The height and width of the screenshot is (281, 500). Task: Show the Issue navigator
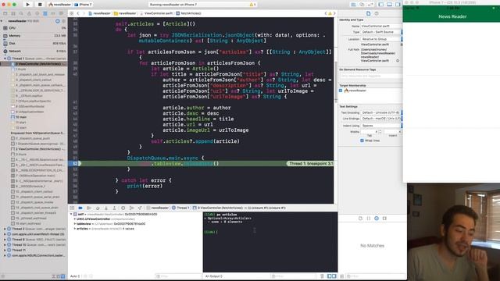[x=29, y=13]
